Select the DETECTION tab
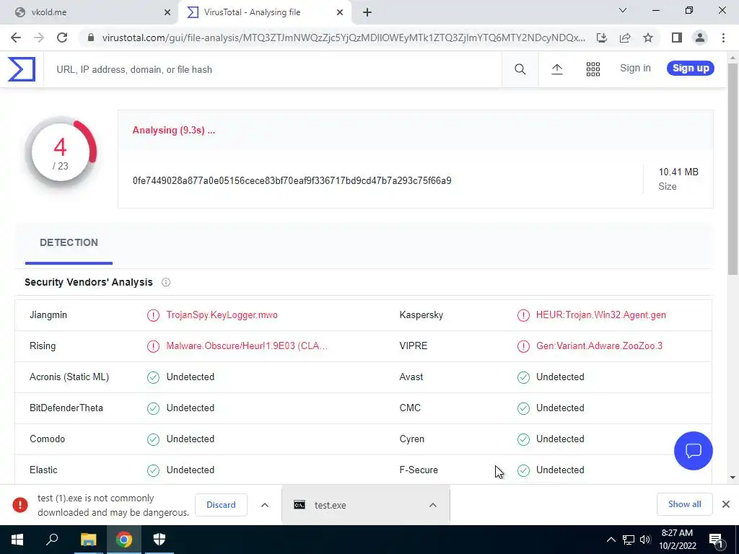739x554 pixels. (x=69, y=242)
